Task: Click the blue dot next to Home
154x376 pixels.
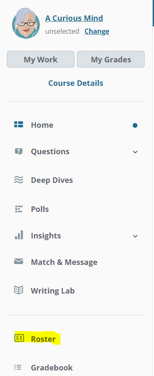Action: [x=135, y=126]
